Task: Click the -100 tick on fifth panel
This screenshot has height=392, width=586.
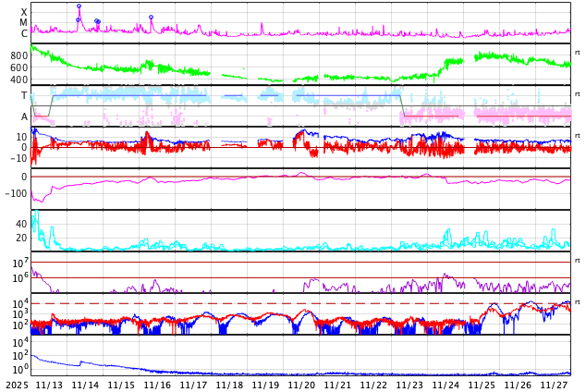Action: 15,193
